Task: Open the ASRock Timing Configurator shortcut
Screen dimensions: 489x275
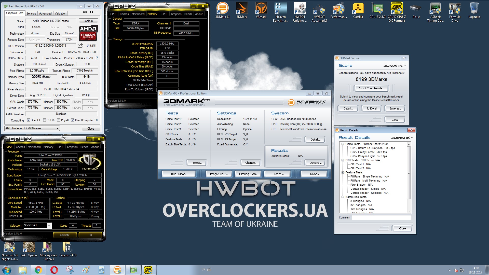Action: tap(435, 12)
